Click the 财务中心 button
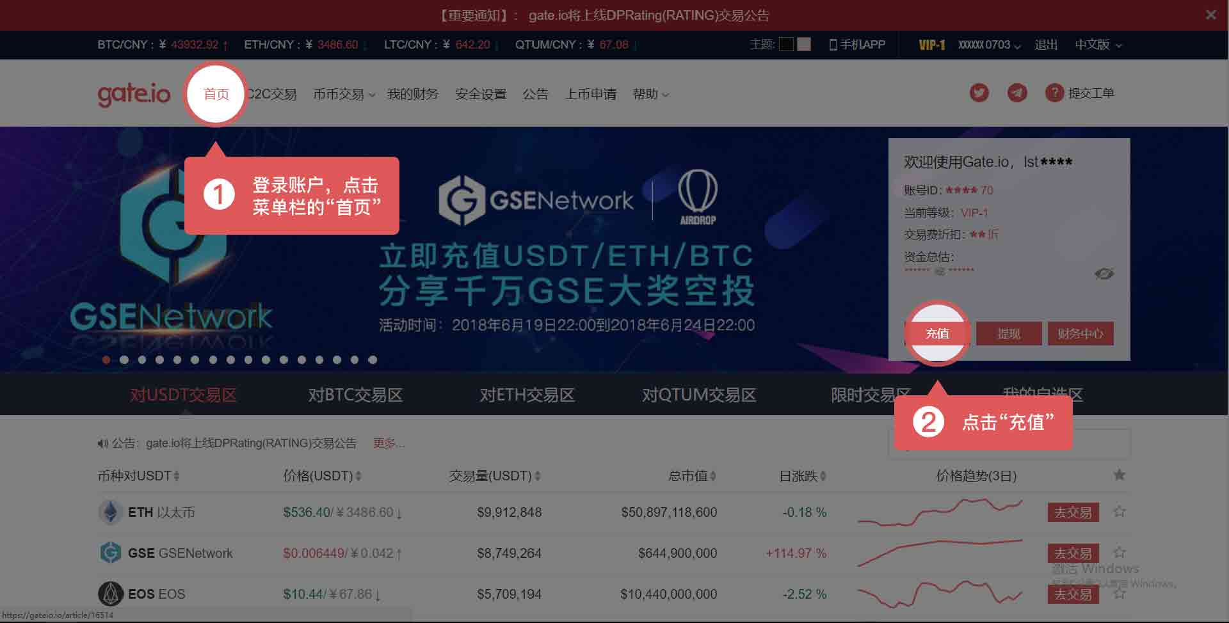Image resolution: width=1229 pixels, height=623 pixels. [1080, 333]
